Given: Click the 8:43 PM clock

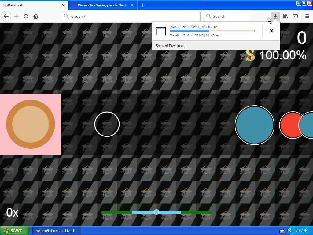Looking at the screenshot, I should tap(302, 231).
